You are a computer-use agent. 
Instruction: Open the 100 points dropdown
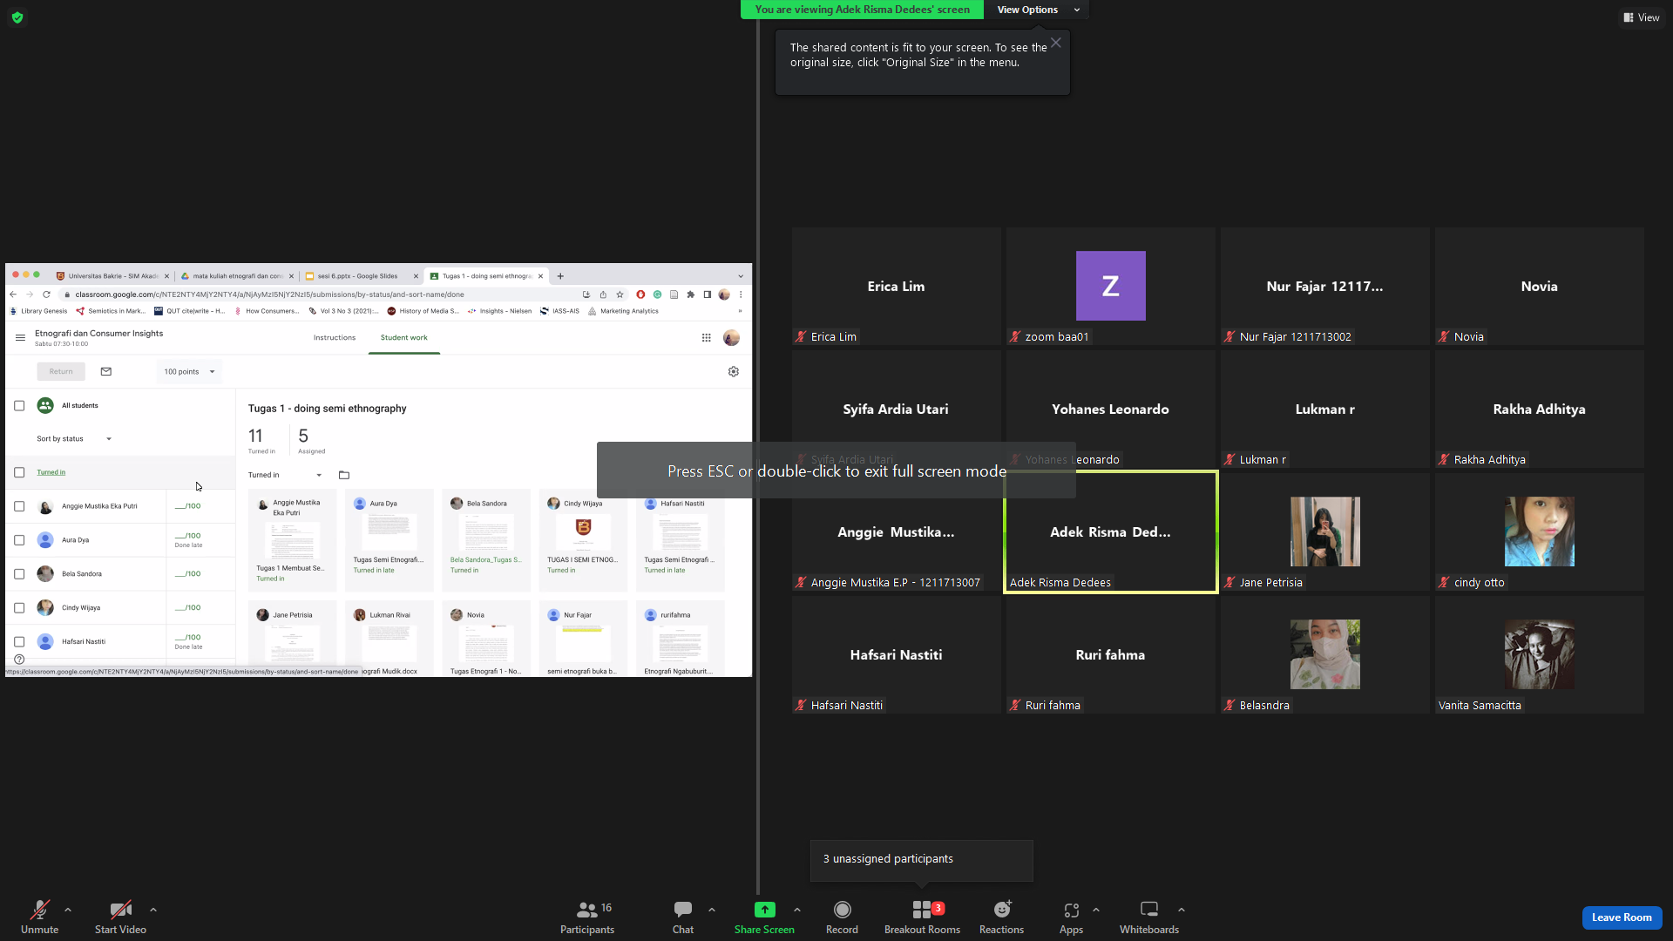(x=189, y=372)
